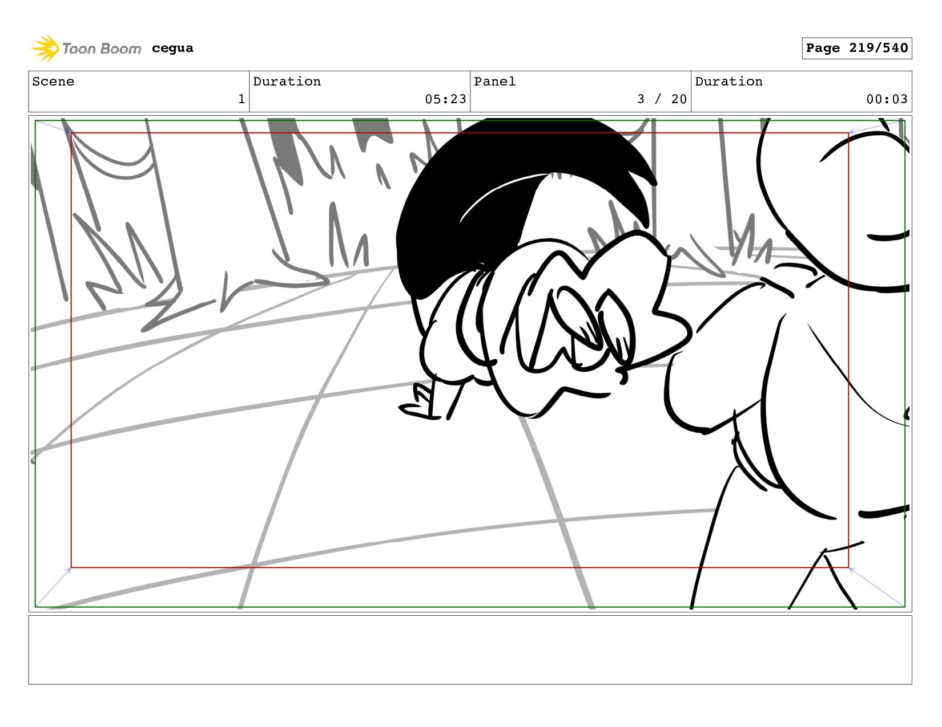Click the Toon Boom logo

click(x=86, y=48)
